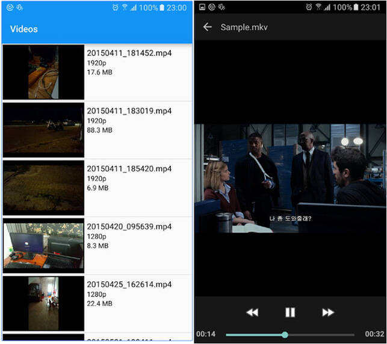Click the 88.3 MB size label

point(99,130)
